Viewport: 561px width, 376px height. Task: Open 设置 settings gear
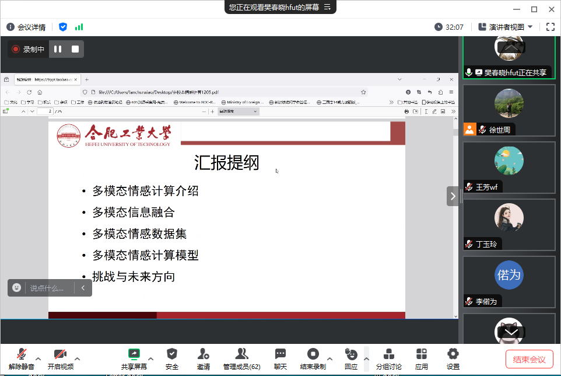[453, 354]
